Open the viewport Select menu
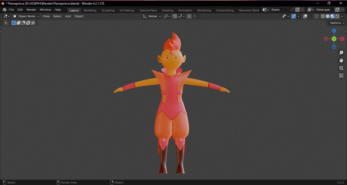Image resolution: width=347 pixels, height=185 pixels. click(57, 16)
